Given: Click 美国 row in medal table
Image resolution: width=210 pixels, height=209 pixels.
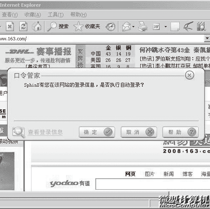Looking at the screenshot, I should pos(110,60).
